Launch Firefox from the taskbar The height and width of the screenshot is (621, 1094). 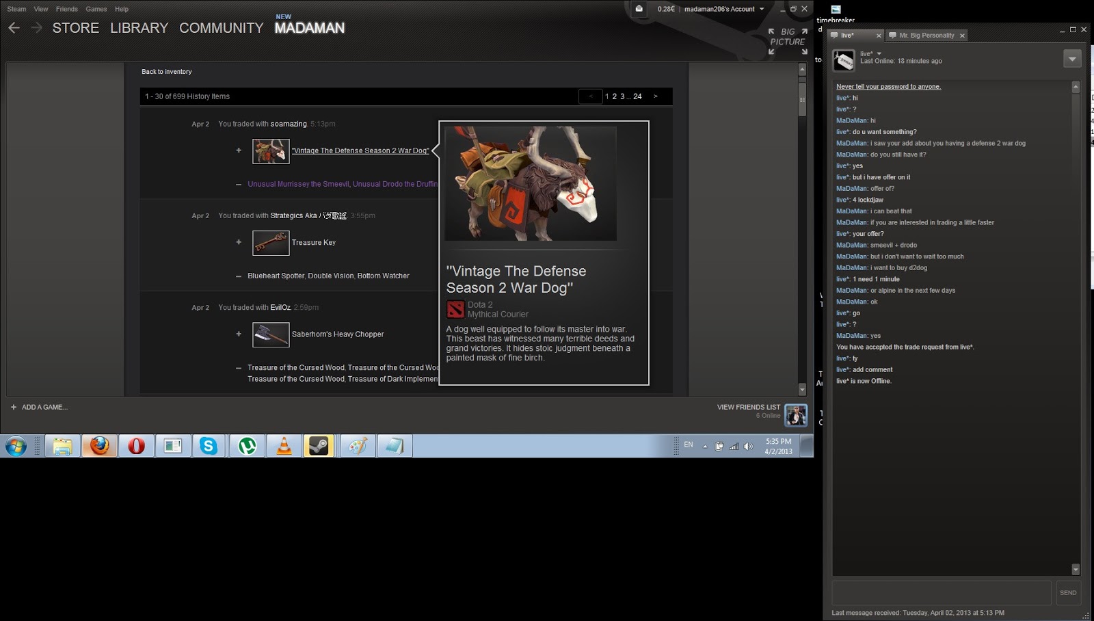click(100, 446)
